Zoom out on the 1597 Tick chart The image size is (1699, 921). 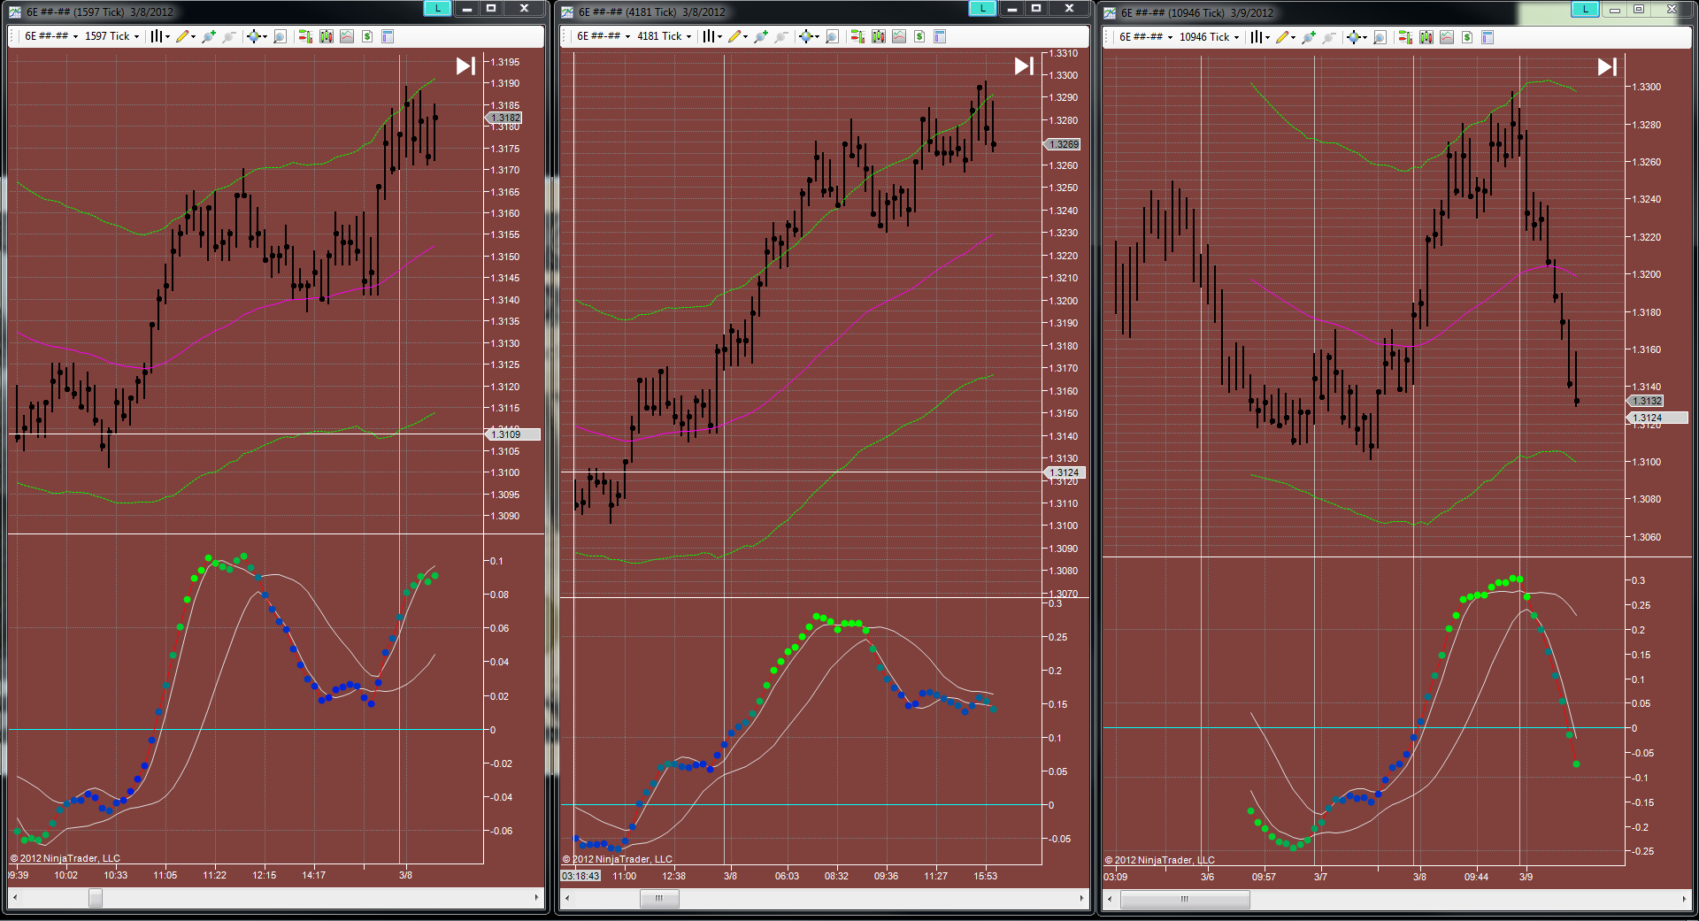229,36
